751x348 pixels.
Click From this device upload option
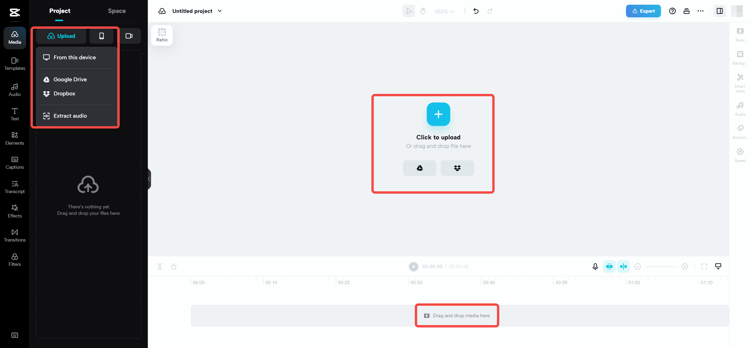point(75,57)
